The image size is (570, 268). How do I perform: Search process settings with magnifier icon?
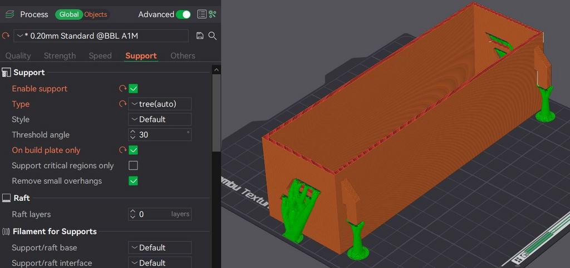pos(213,36)
